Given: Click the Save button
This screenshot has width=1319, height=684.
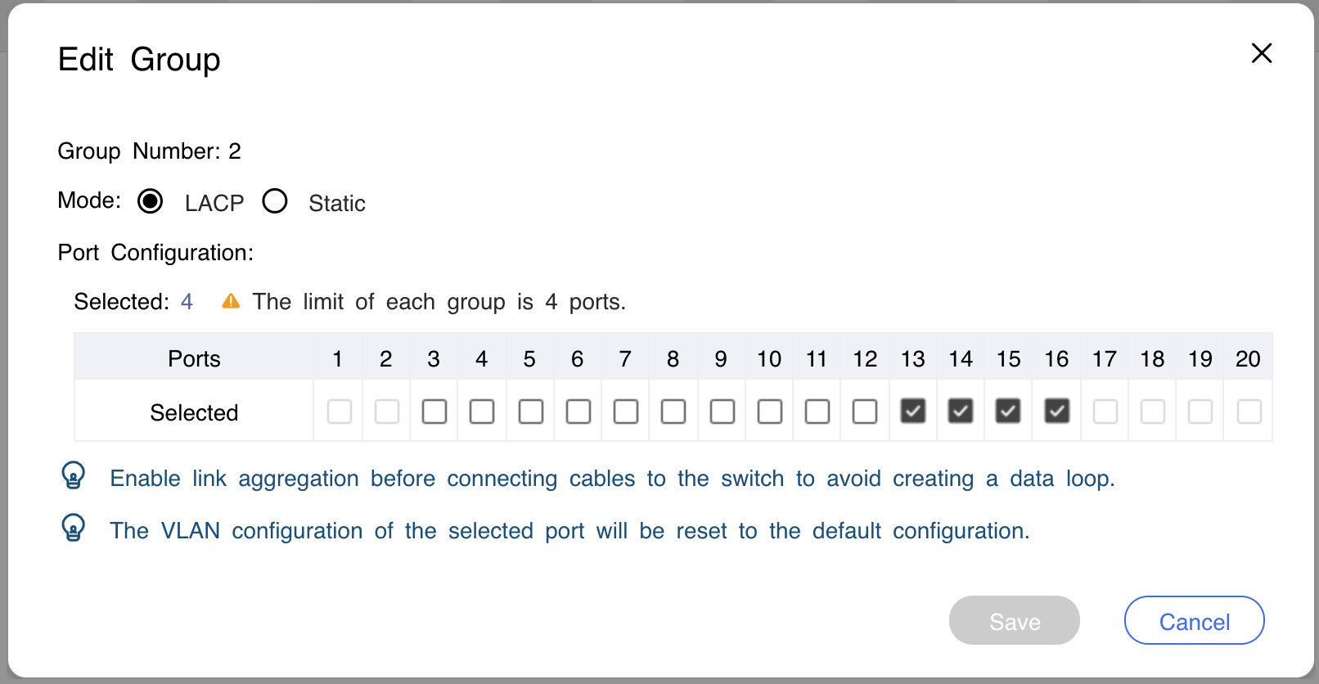Looking at the screenshot, I should tap(1015, 620).
